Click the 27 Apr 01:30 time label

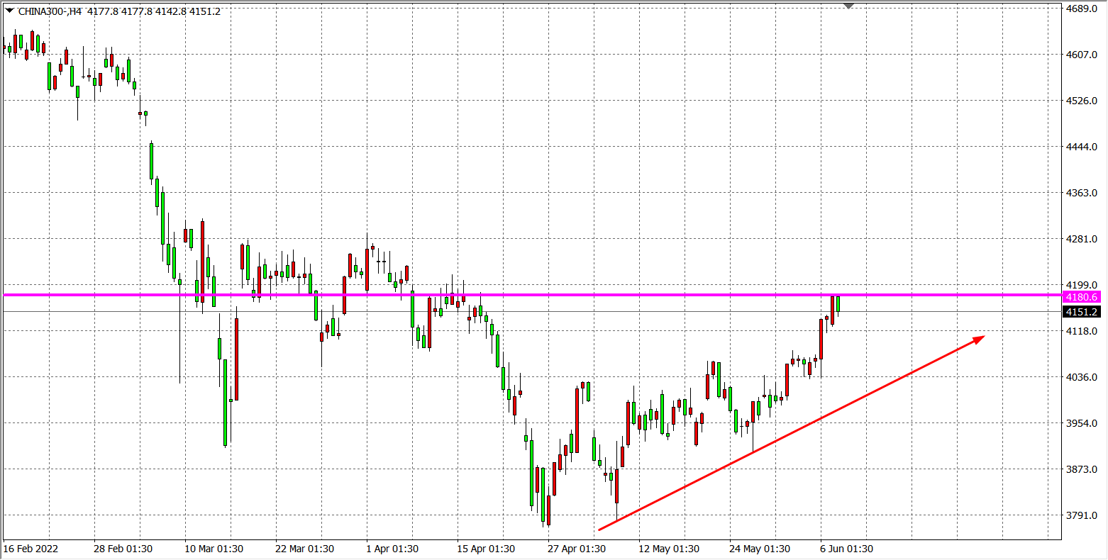(577, 549)
